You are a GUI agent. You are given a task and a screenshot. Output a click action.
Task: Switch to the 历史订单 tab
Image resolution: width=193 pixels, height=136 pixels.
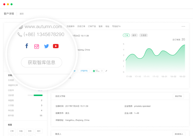pos(81,26)
